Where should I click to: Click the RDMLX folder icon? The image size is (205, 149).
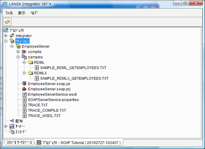(31, 73)
